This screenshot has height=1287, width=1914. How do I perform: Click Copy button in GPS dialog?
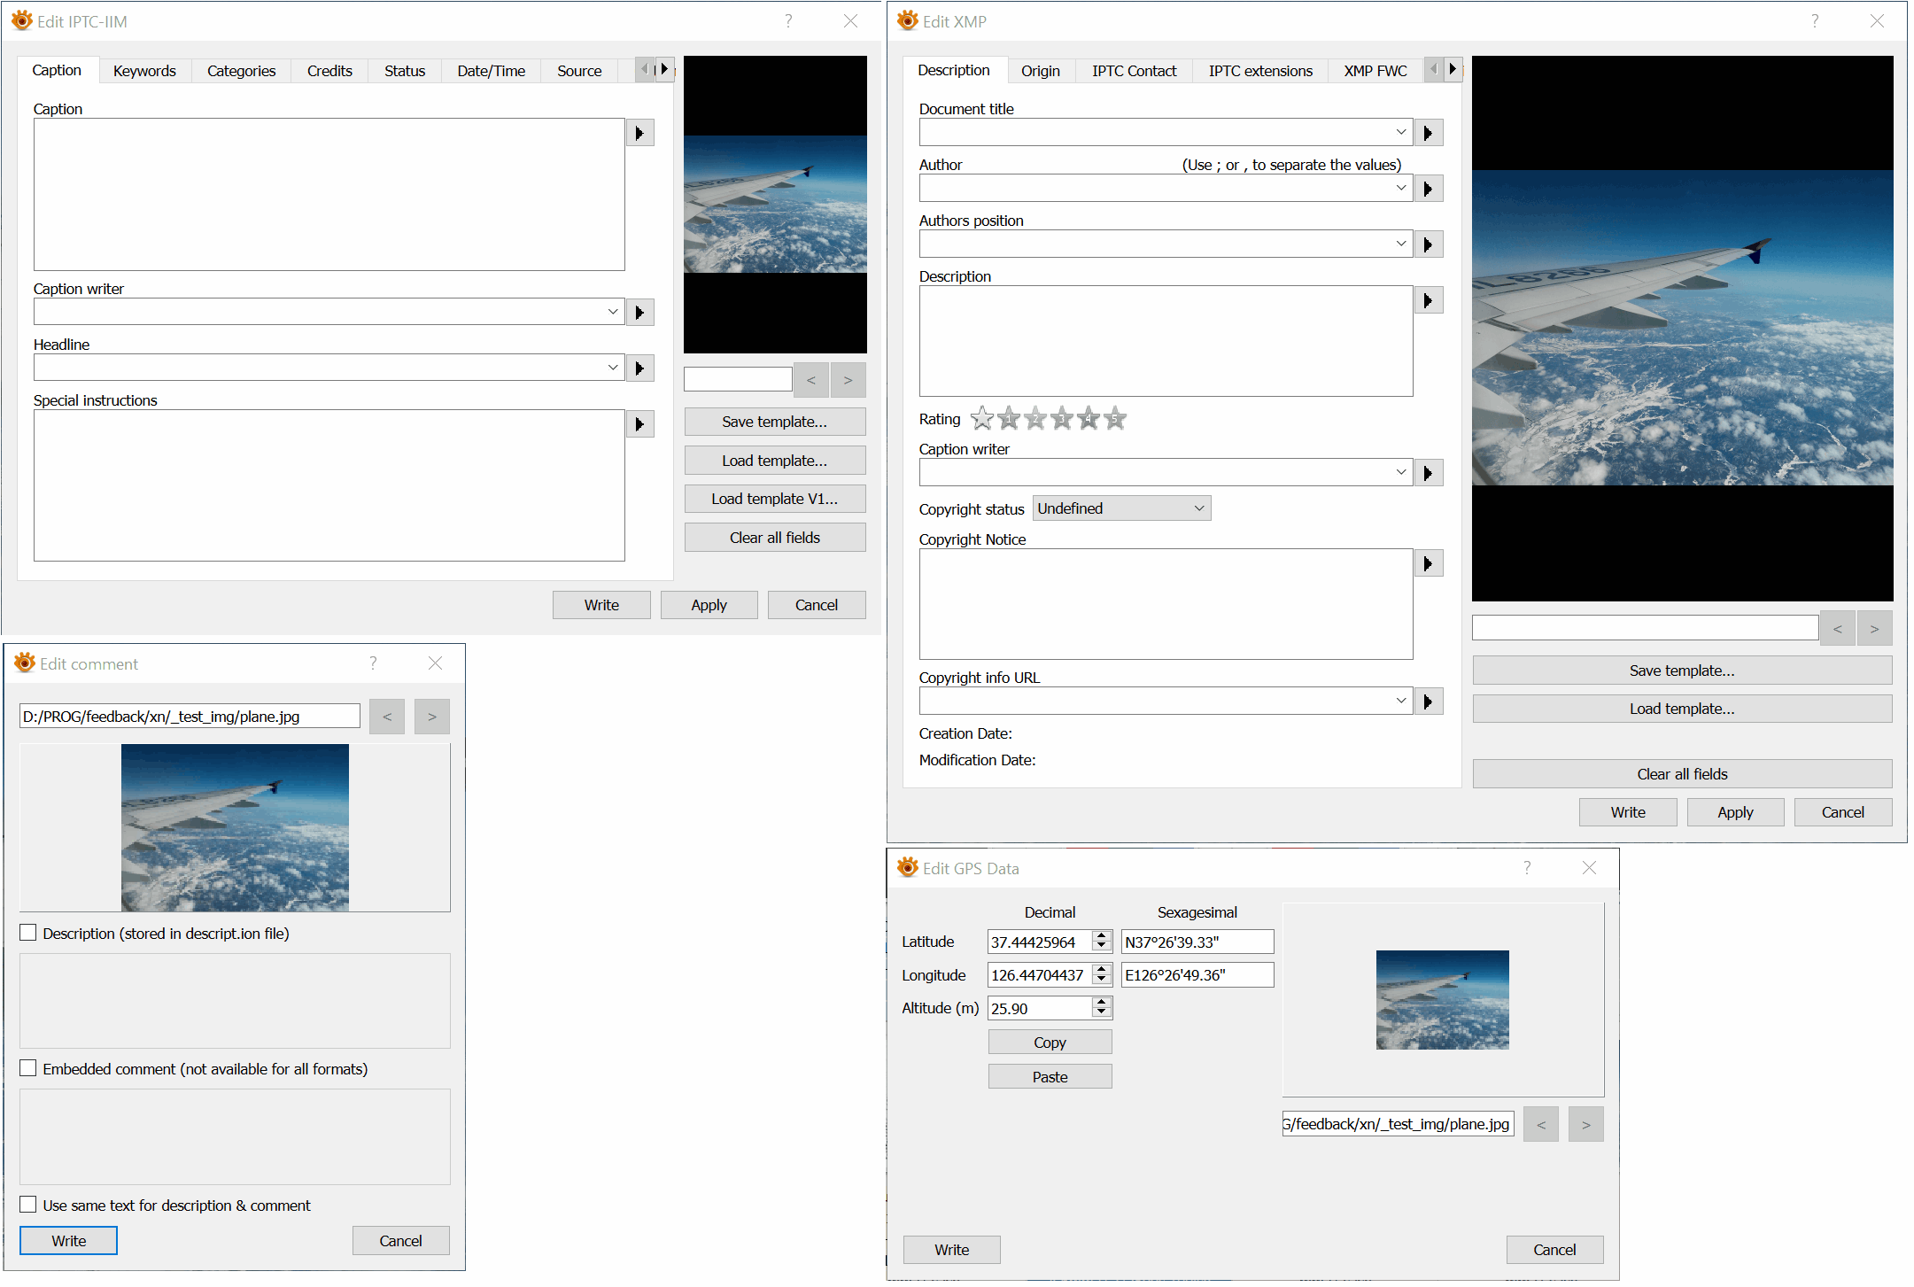coord(1050,1043)
